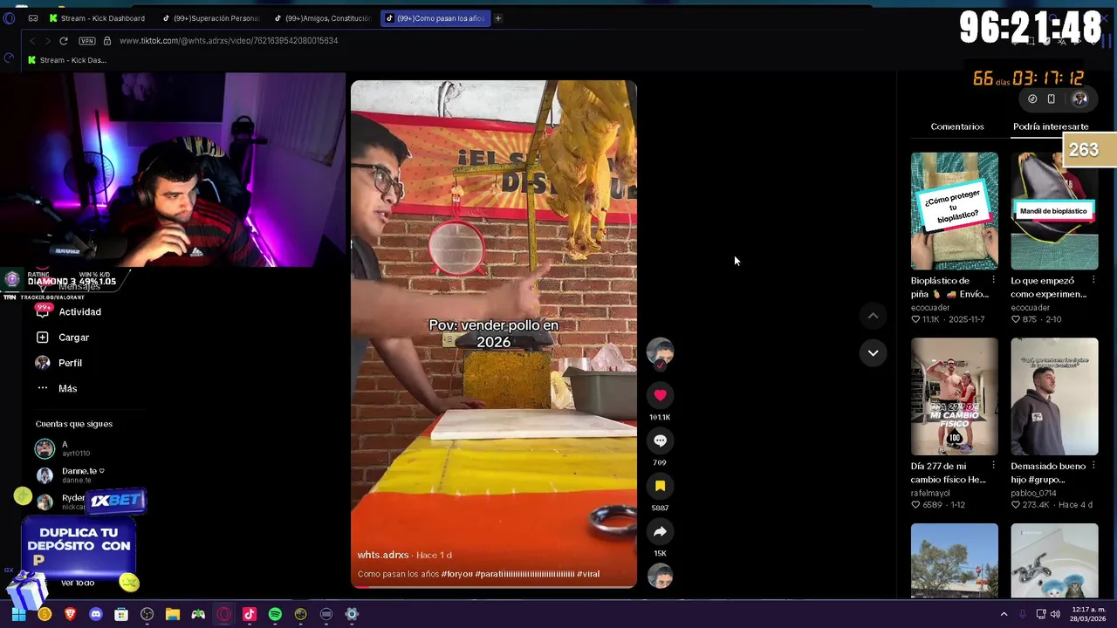
Task: Open whts.adrxs author avatar beside video
Action: [x=660, y=352]
